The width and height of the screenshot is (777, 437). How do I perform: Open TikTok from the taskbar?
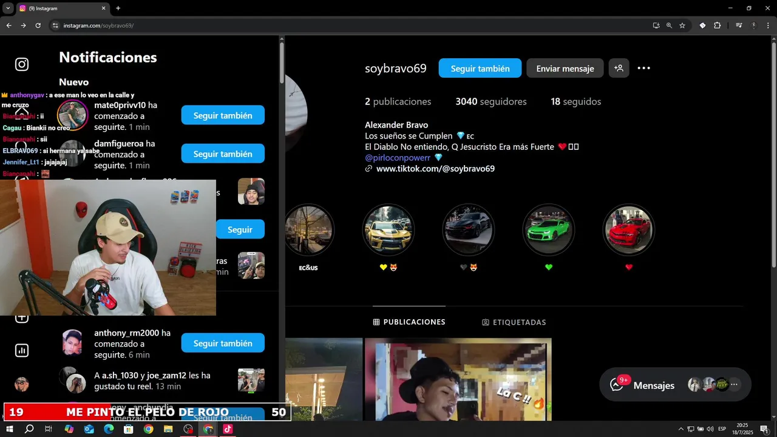coord(228,429)
